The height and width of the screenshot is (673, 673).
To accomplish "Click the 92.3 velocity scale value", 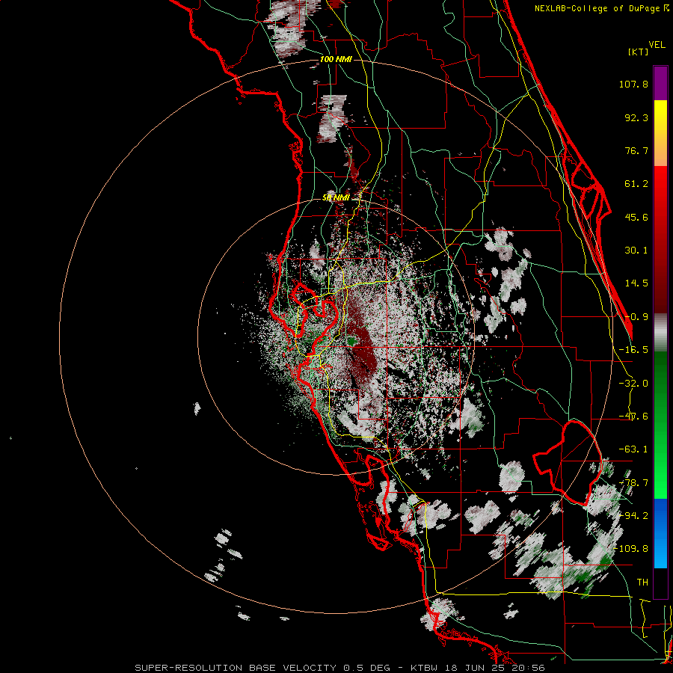I will point(636,117).
